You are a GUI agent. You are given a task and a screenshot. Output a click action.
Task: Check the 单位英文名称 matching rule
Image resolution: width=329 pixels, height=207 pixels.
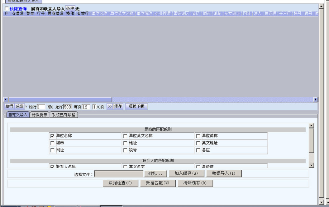click(125, 136)
